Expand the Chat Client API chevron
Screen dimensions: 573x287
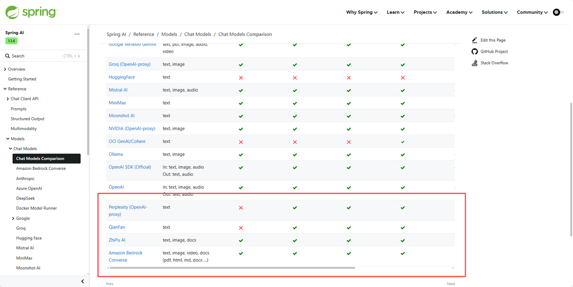point(8,99)
